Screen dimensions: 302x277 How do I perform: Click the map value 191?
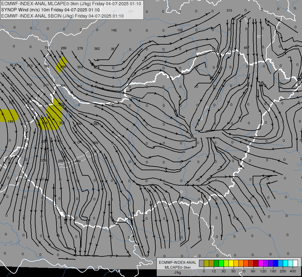[46, 66]
